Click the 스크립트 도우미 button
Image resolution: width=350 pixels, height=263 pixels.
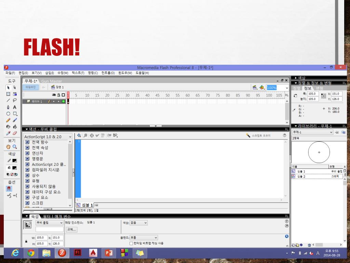[x=258, y=136]
